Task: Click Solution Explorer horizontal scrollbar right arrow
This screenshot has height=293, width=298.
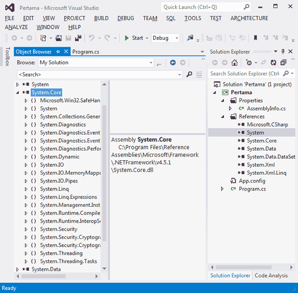Action: pyautogui.click(x=291, y=267)
